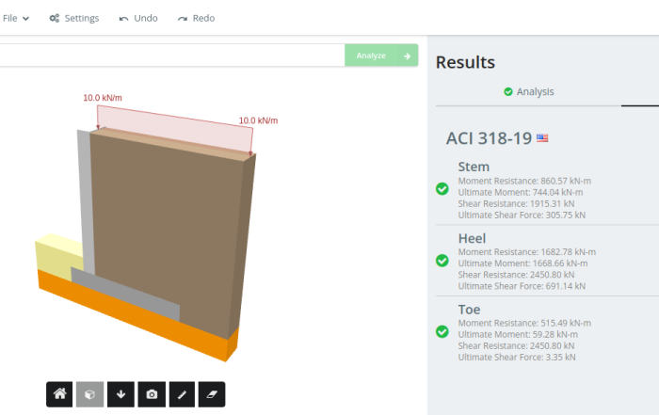Viewport: 659px width, 415px height.
Task: Click the Redo button
Action: point(196,18)
